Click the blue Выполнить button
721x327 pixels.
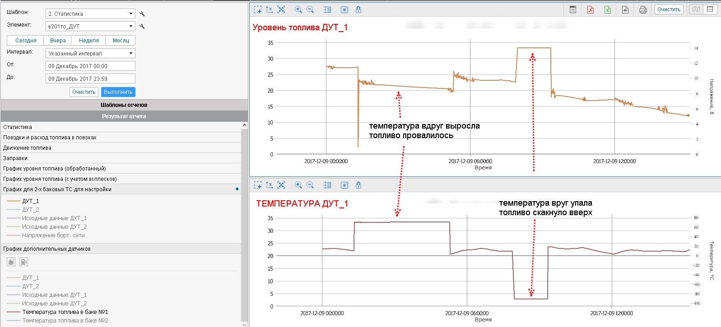coord(118,92)
